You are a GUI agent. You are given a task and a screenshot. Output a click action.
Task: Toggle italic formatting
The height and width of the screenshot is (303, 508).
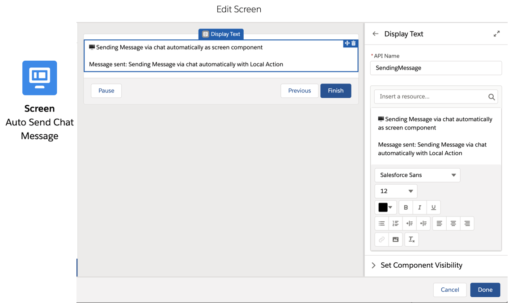(x=419, y=207)
